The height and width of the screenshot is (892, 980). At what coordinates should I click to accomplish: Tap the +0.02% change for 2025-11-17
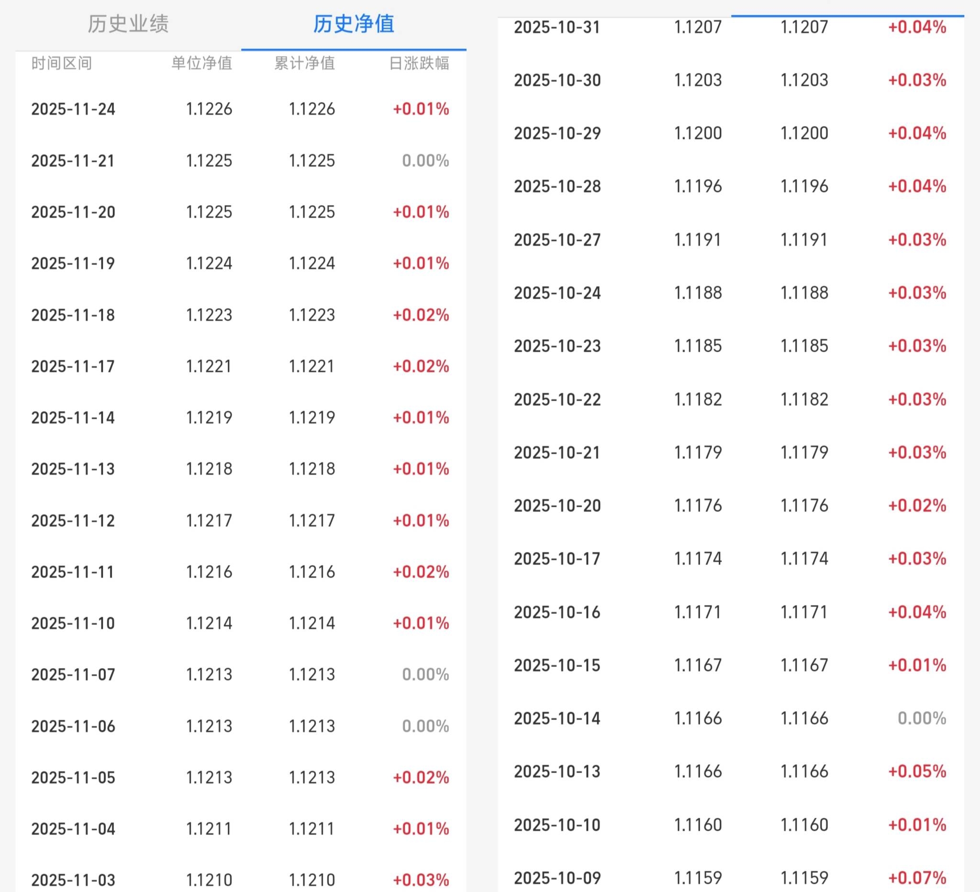pos(421,366)
